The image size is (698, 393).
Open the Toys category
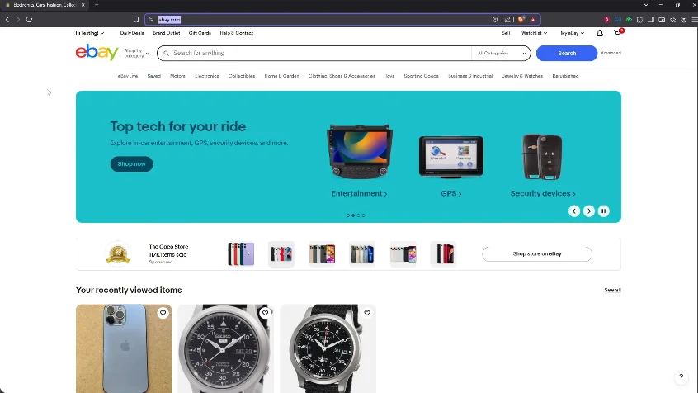[x=390, y=76]
